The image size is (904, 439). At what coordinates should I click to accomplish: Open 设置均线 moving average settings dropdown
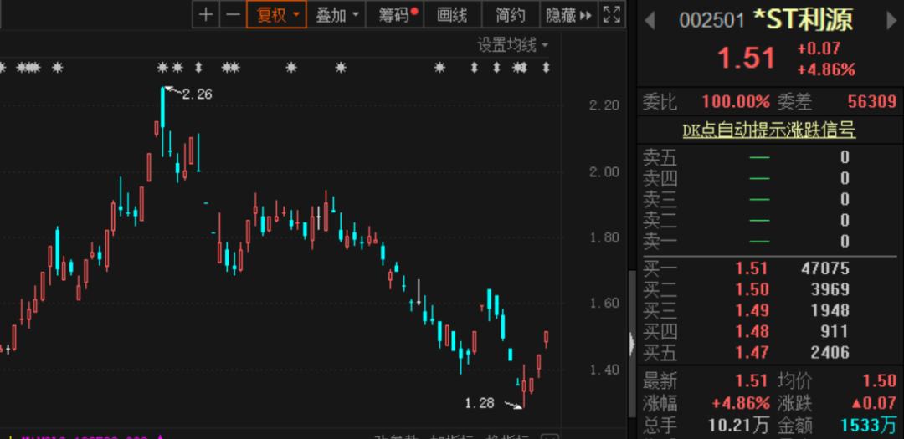pos(512,44)
